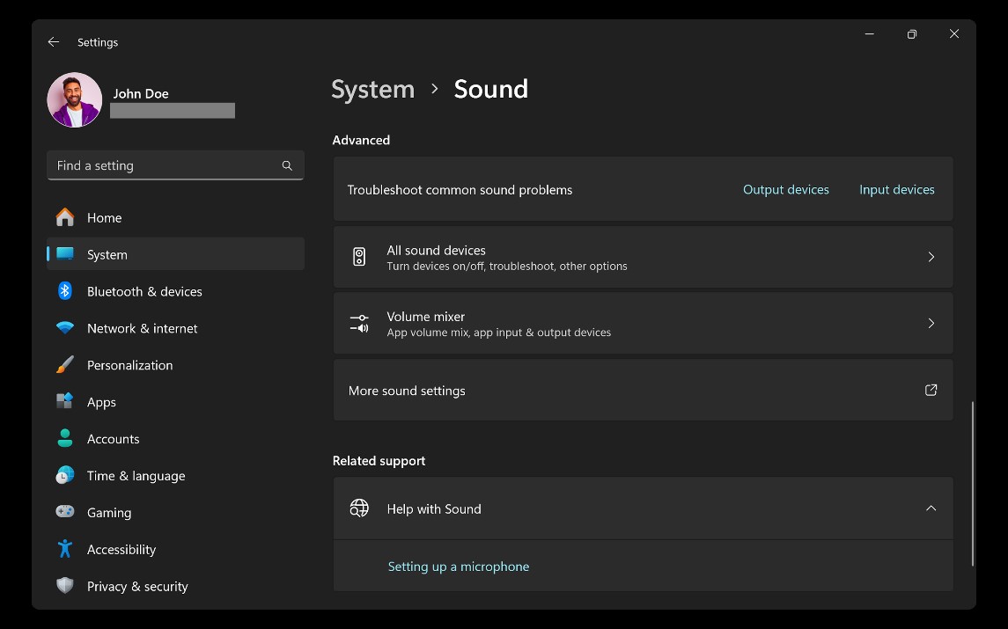
Task: Click the Find a setting search box
Action: (x=175, y=165)
